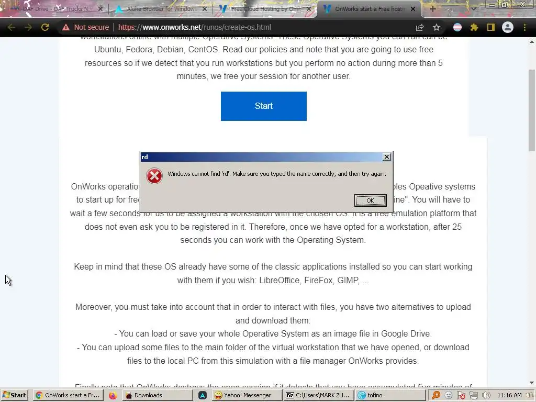Screen dimensions: 536x402
Task: Bookmark this page with the star icon
Action: click(x=437, y=27)
